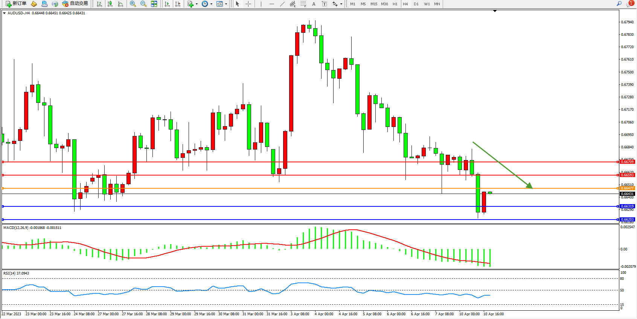
Task: Switch timeframe to M15
Action: pyautogui.click(x=373, y=4)
